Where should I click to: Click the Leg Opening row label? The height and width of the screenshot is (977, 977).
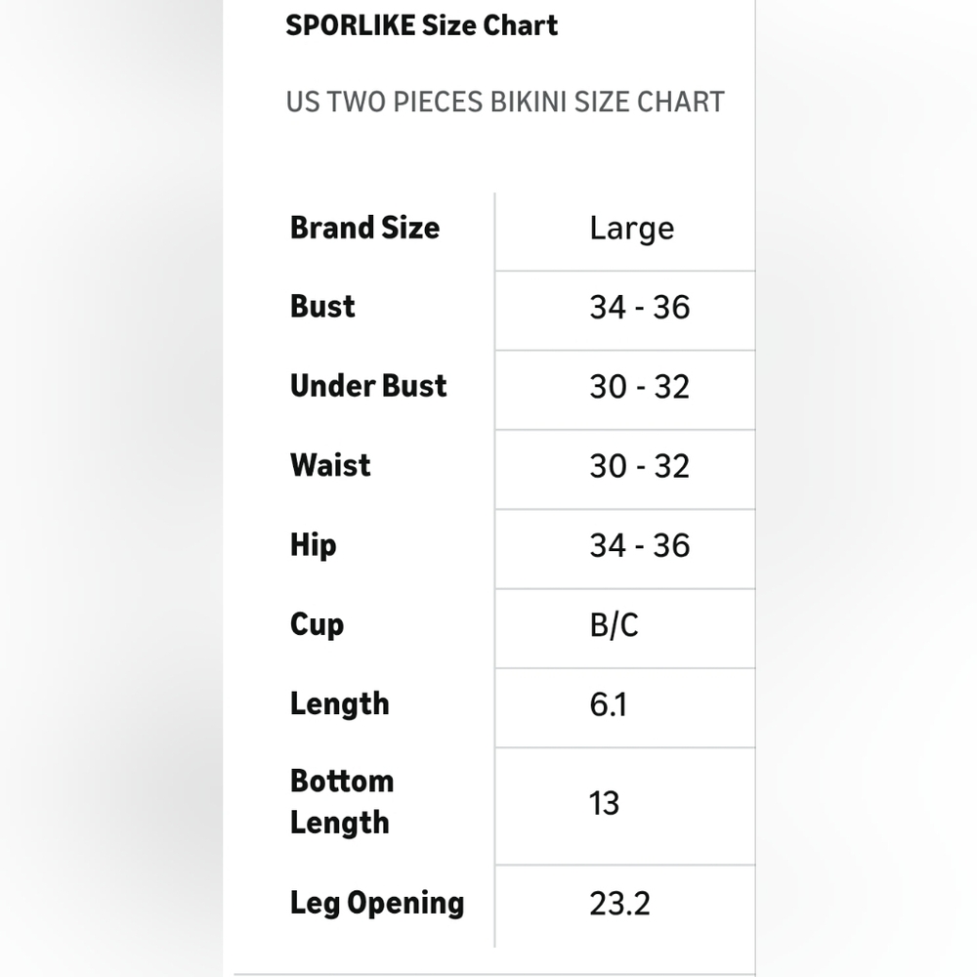click(x=377, y=904)
